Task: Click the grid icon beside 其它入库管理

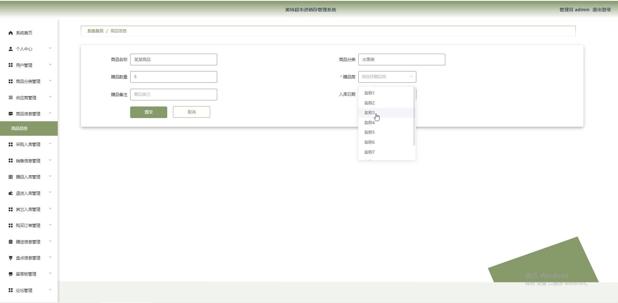Action: [11, 209]
